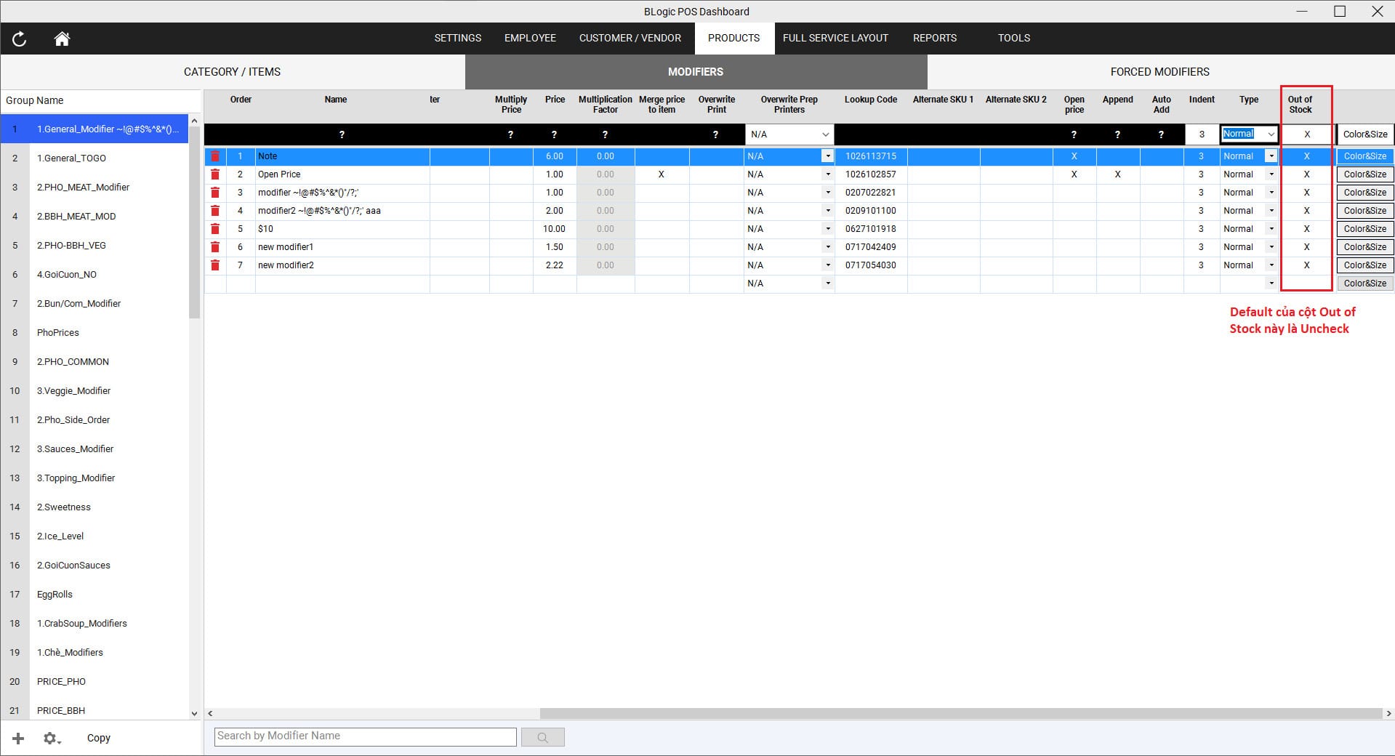Open the Type dropdown in filter row
Screen dimensions: 1395x756
coord(1270,134)
